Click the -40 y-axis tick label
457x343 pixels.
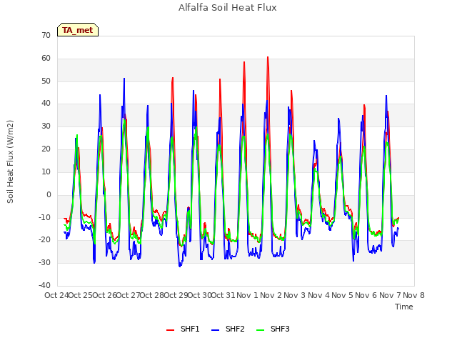[x=44, y=286]
